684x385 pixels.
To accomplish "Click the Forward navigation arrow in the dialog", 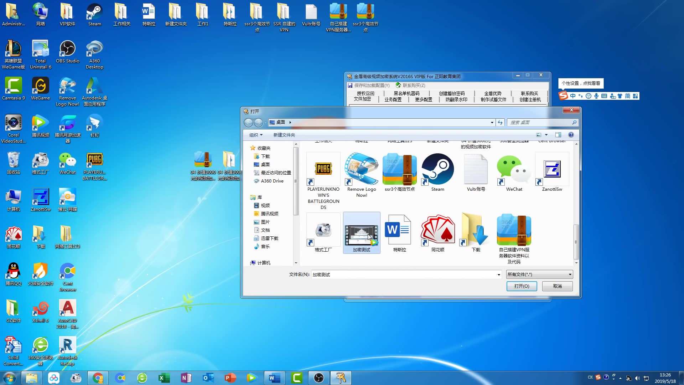I will pyautogui.click(x=258, y=123).
